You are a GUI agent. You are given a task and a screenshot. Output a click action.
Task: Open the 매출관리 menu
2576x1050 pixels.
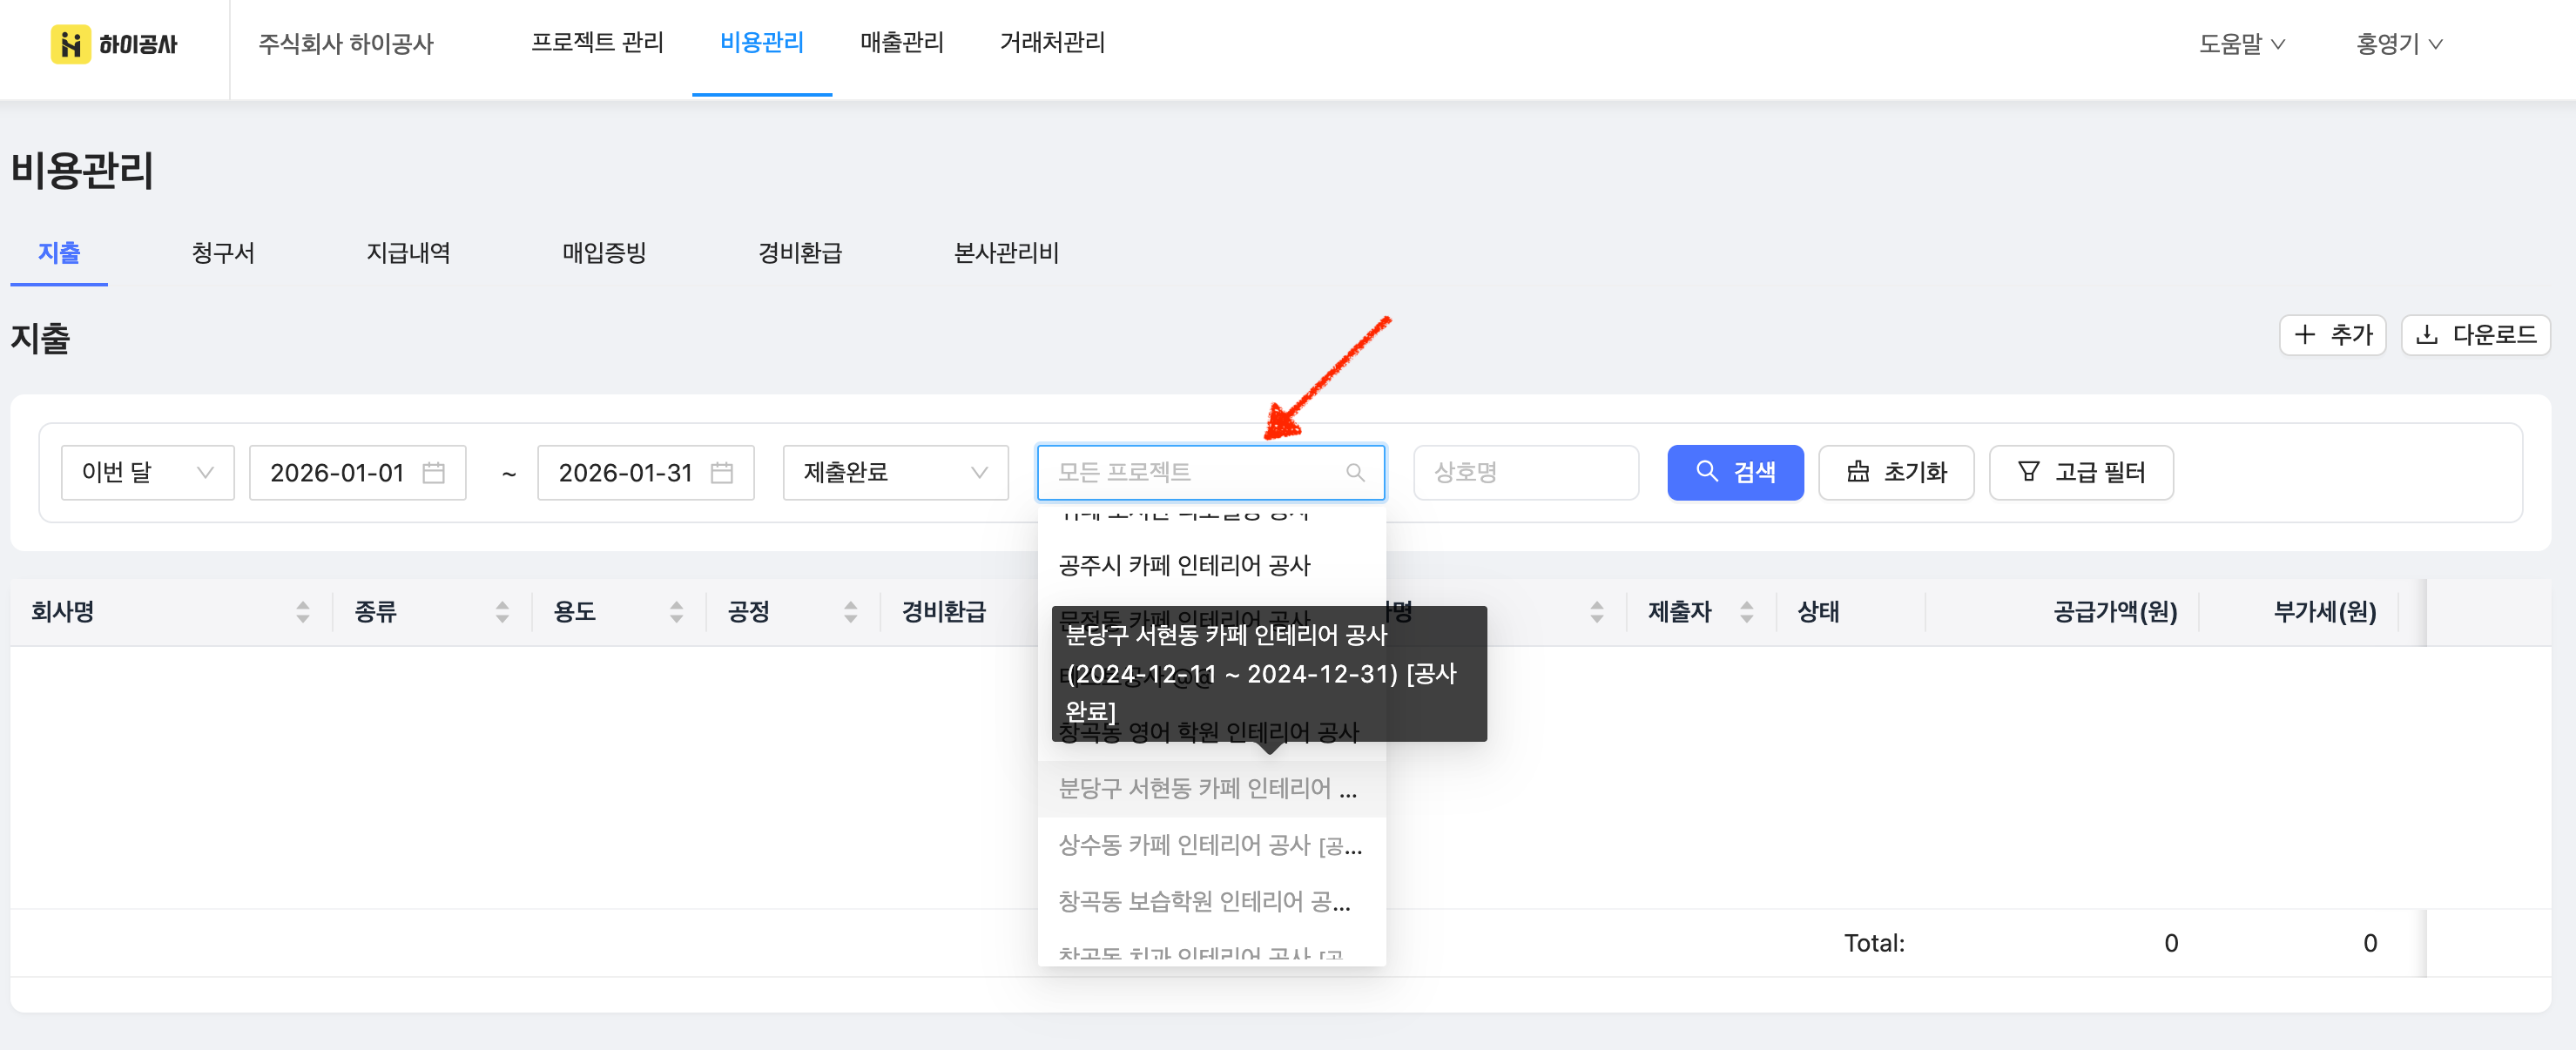[901, 43]
